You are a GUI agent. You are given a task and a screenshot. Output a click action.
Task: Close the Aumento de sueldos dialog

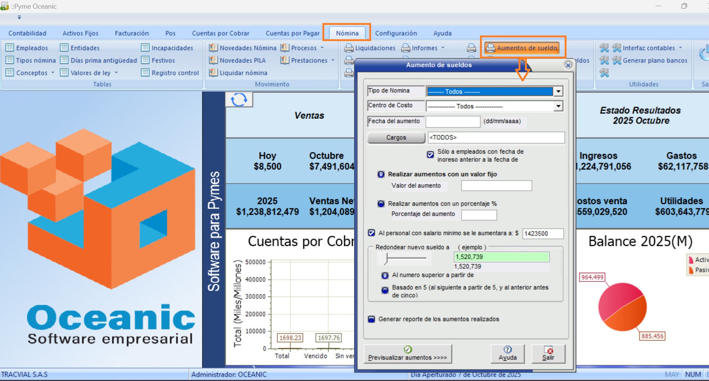(568, 65)
